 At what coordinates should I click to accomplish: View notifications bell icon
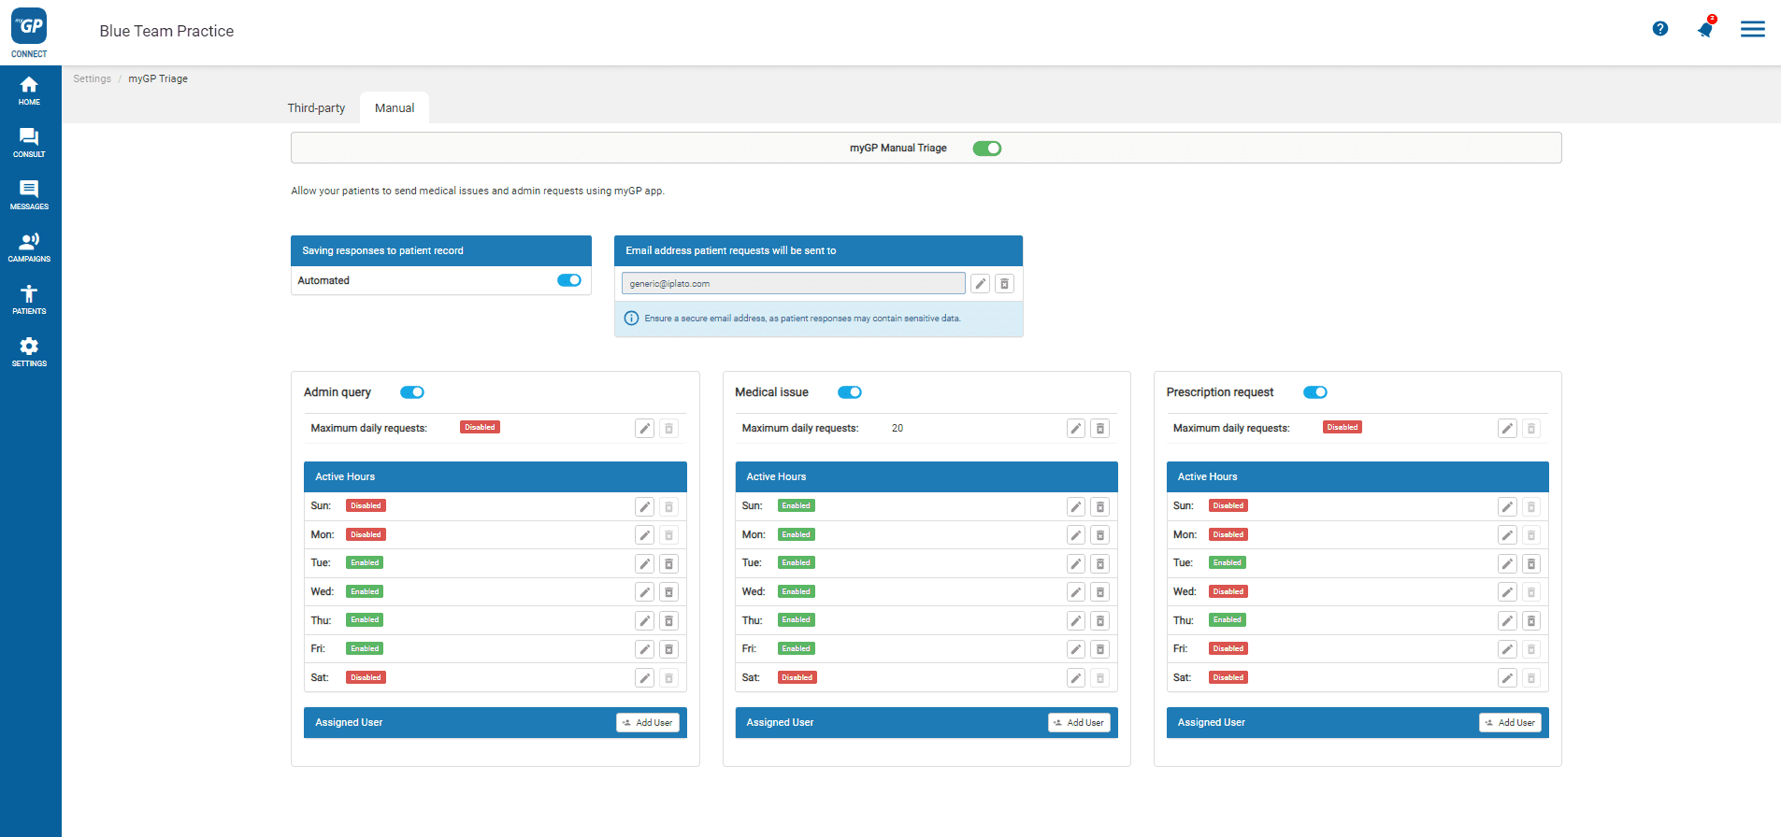[1706, 29]
